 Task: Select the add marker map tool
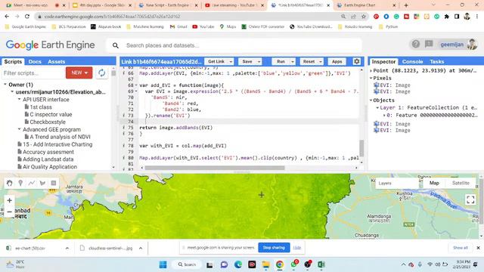(x=20, y=183)
